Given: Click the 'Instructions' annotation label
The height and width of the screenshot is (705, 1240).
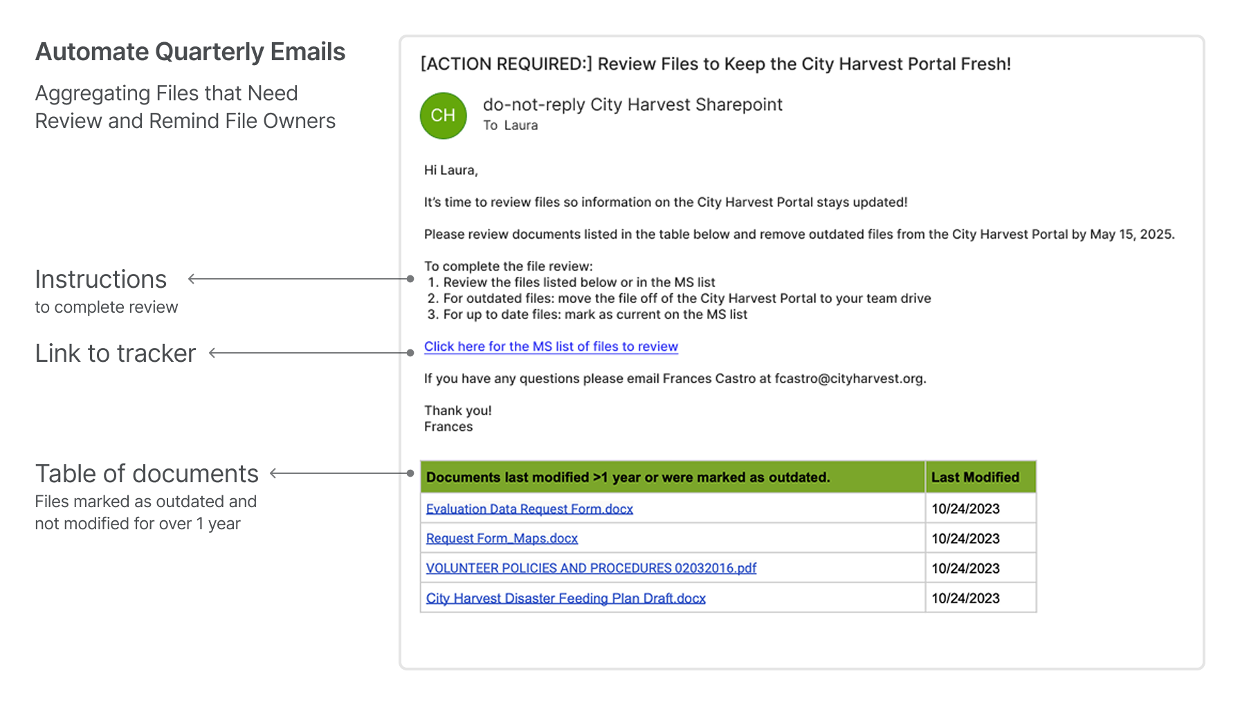Looking at the screenshot, I should (x=101, y=280).
